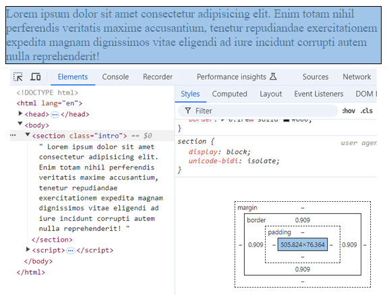Open the Recorder tab
The height and width of the screenshot is (295, 387).
158,77
